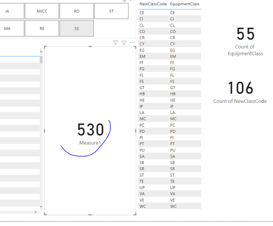This screenshot has height=226, width=273.
Task: Click PI in the NewClassCode column
Action: tap(141, 138)
